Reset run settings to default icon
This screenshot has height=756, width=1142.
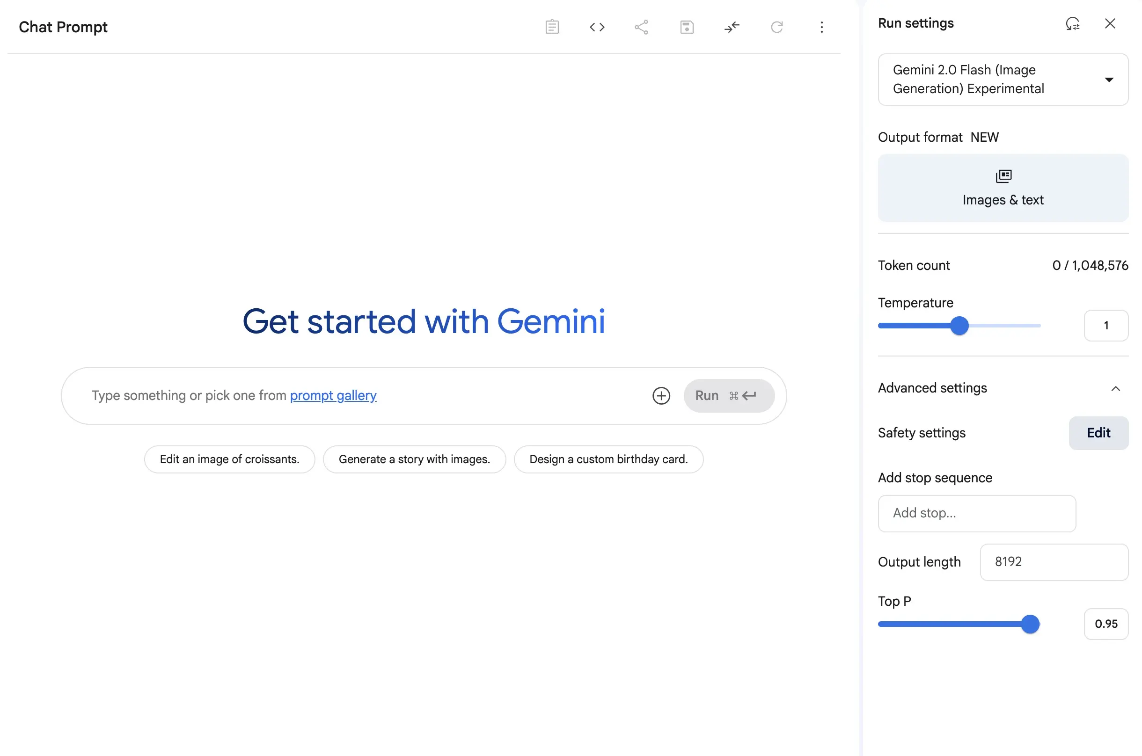coord(1072,23)
